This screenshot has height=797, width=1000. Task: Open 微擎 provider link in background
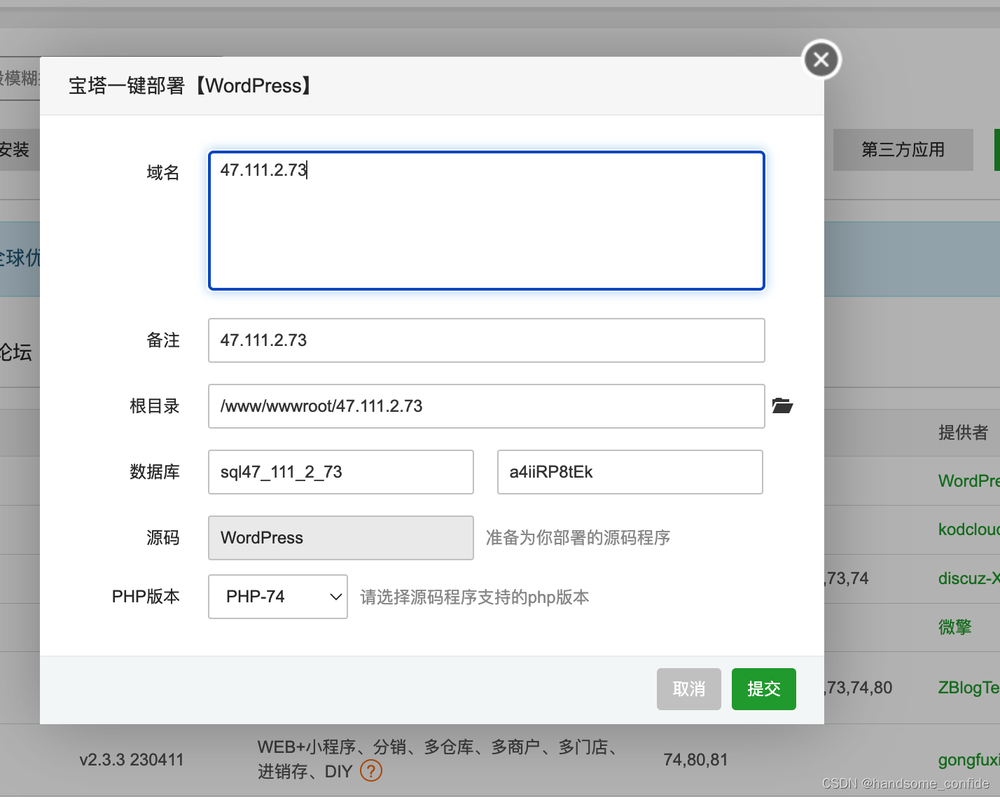point(955,627)
